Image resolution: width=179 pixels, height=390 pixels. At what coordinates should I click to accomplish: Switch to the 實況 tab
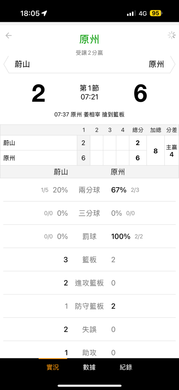[x=53, y=367]
